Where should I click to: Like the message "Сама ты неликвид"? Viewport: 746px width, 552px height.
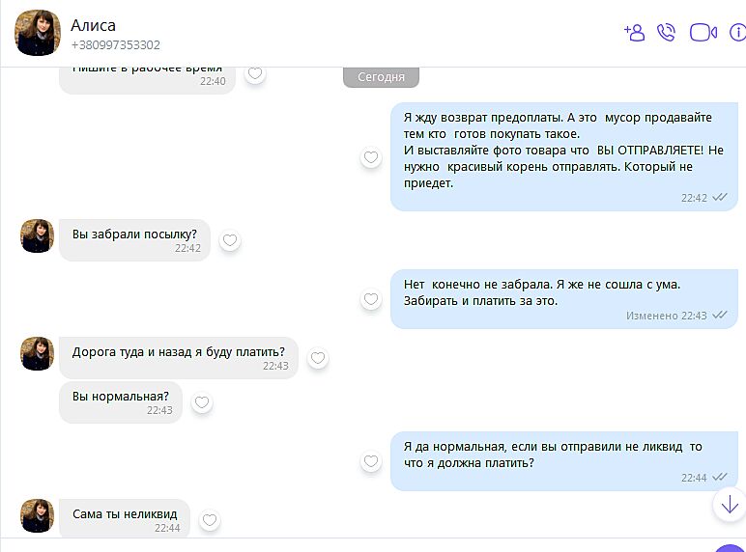[x=210, y=520]
